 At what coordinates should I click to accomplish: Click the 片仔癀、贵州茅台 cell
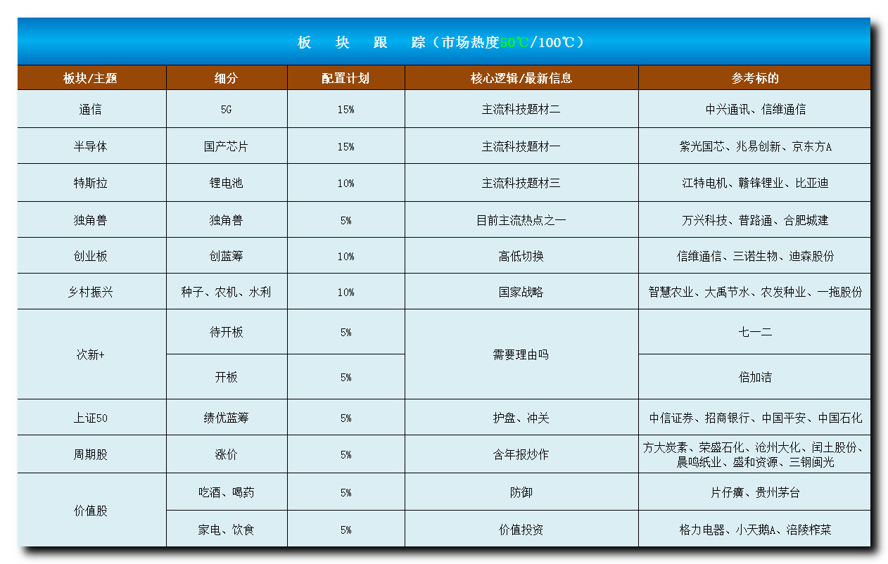point(754,492)
